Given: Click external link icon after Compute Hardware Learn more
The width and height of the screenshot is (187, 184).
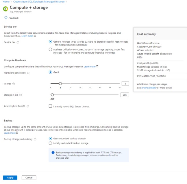Looking at the screenshot, I should (x=97, y=66).
